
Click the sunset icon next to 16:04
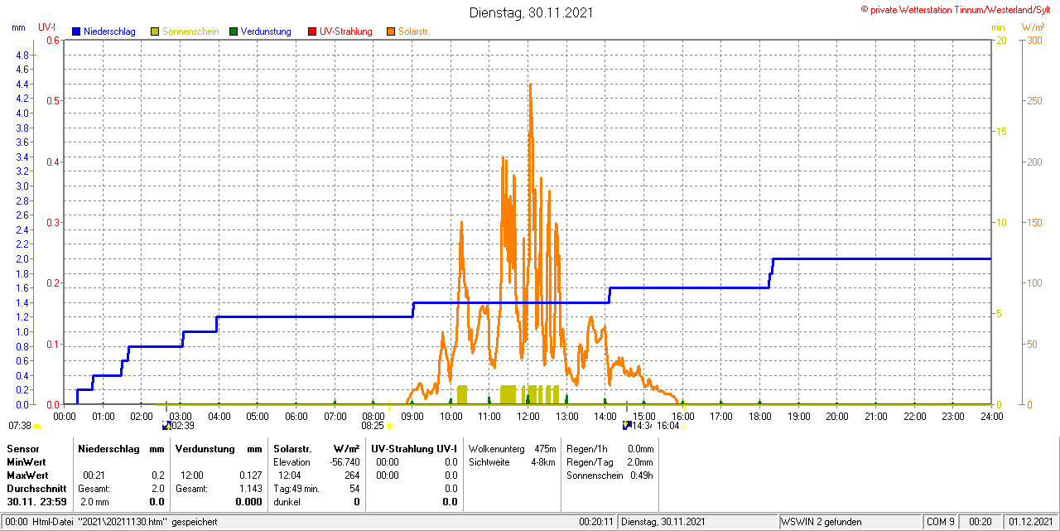[684, 426]
